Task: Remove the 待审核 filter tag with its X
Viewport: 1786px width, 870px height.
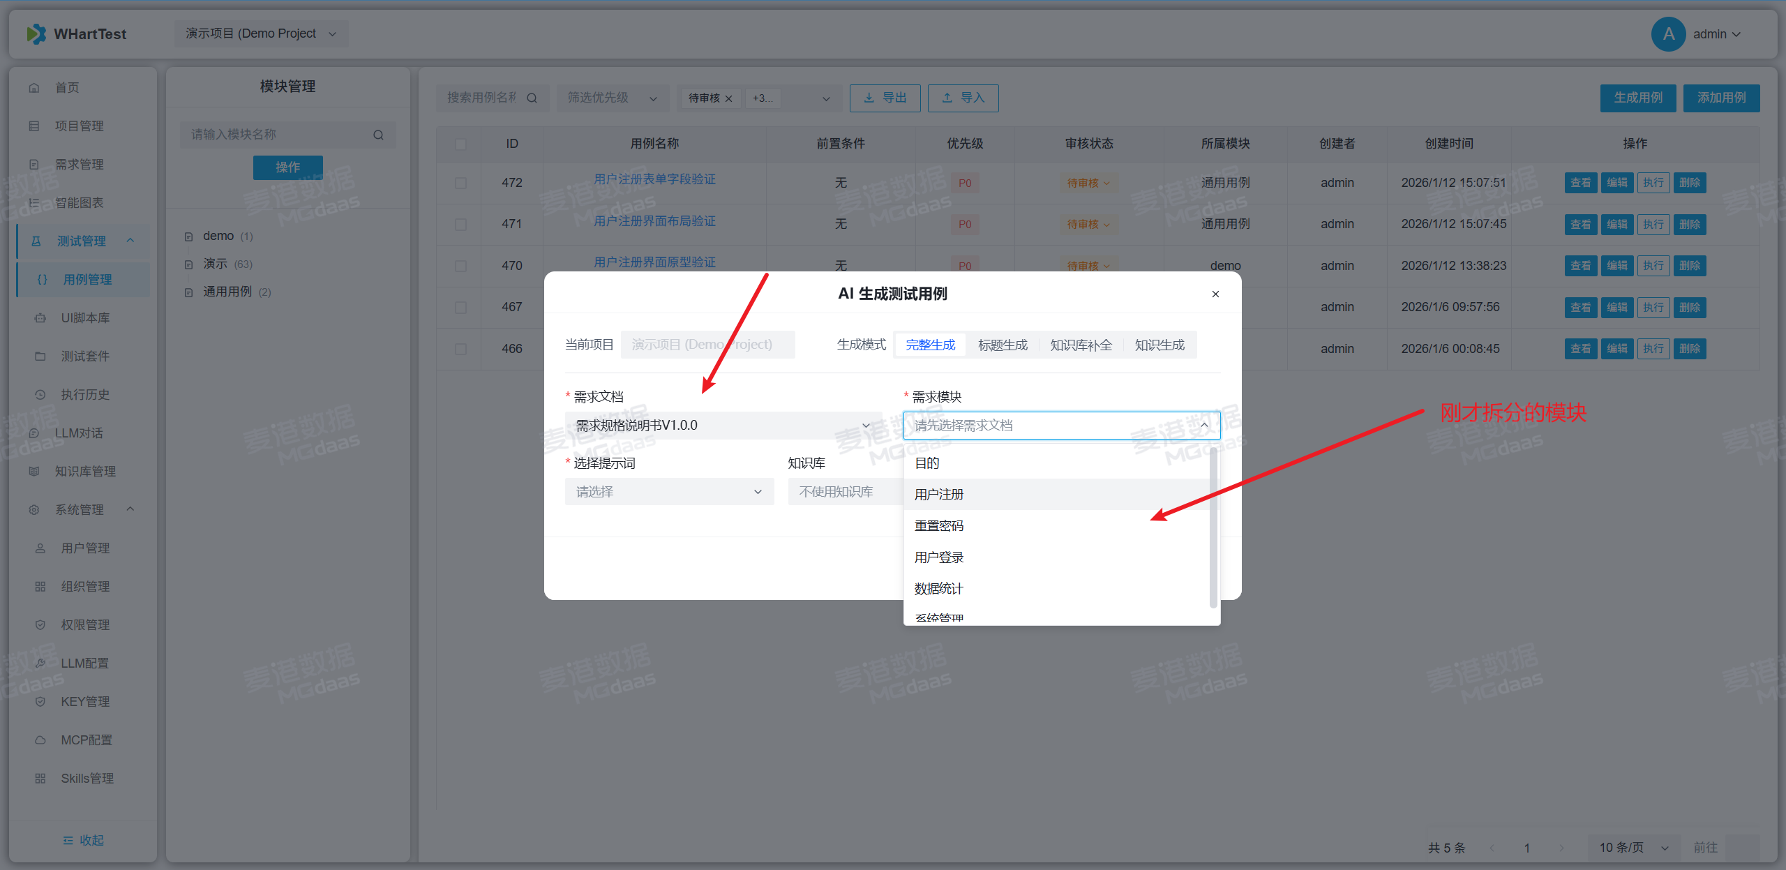Action: pyautogui.click(x=729, y=99)
